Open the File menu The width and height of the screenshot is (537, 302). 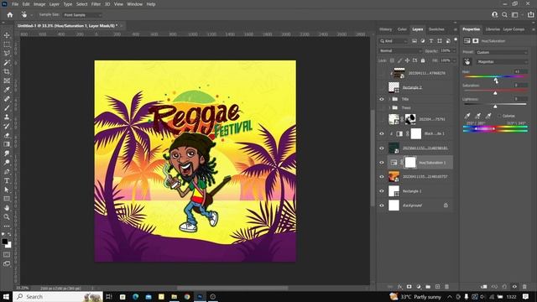coord(15,4)
